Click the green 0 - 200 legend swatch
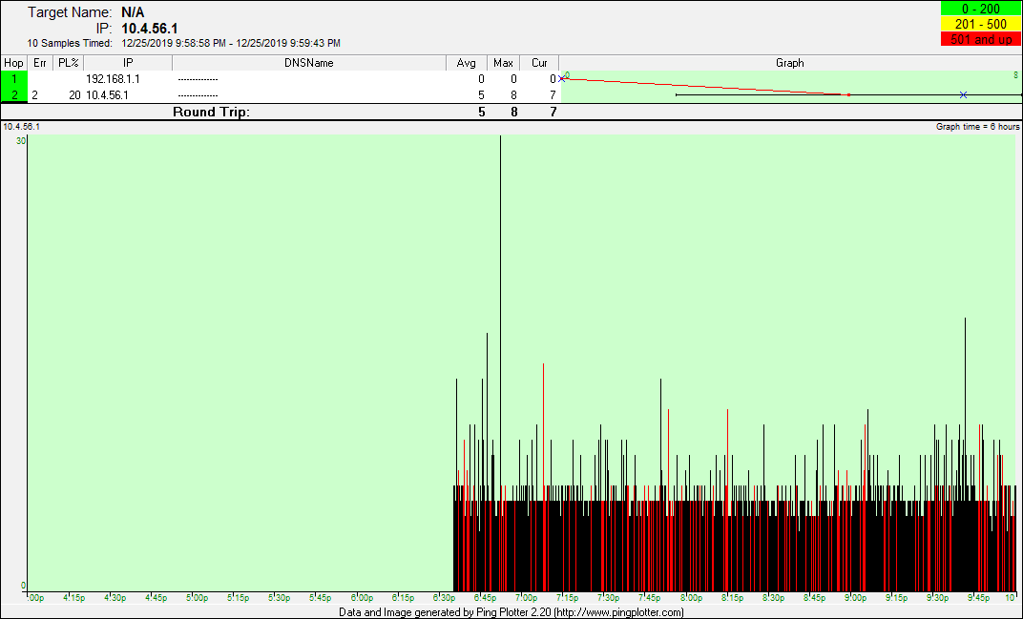 (x=980, y=9)
